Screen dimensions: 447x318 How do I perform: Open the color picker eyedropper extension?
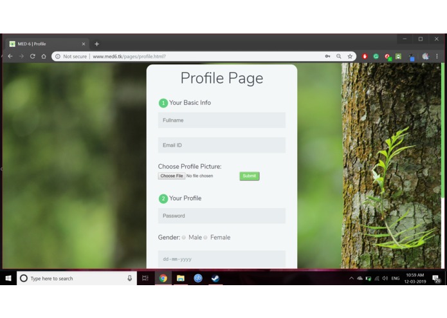[412, 57]
